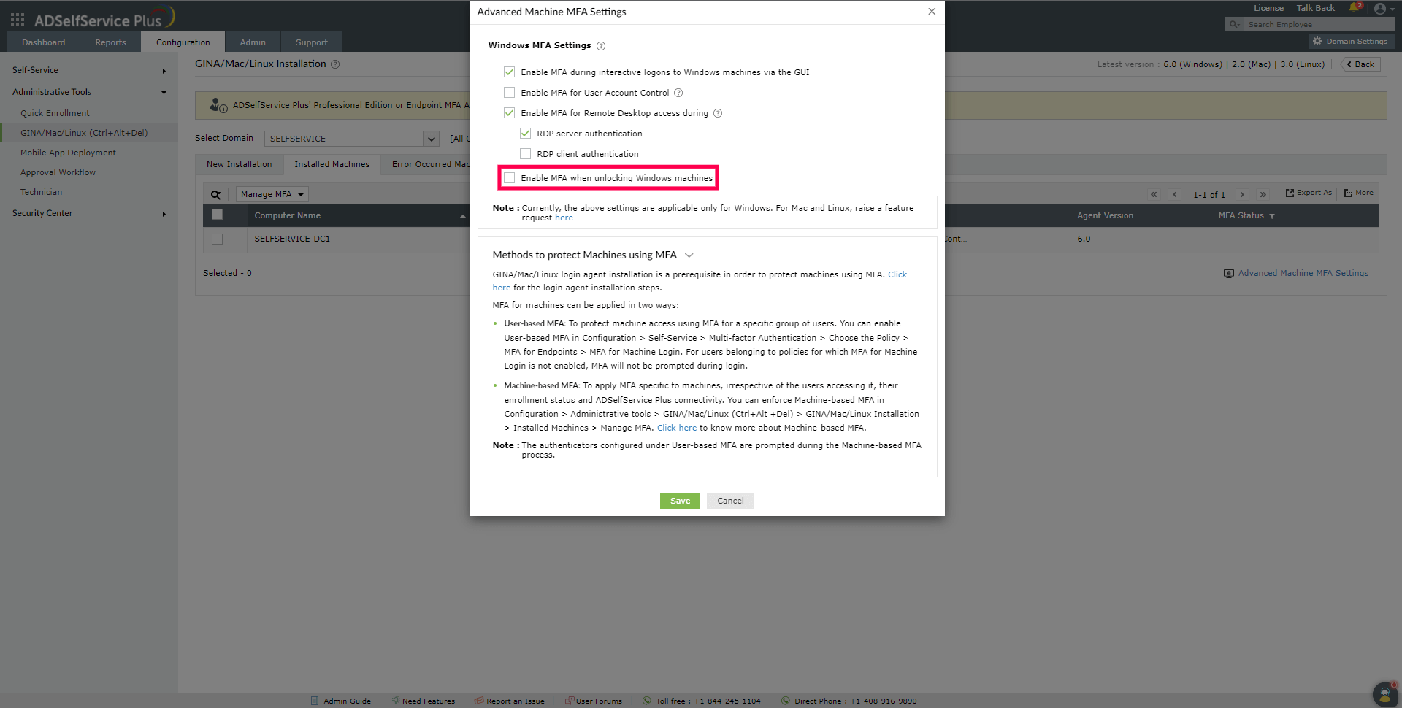Viewport: 1402px width, 708px height.
Task: Click help icon beside User Account Control option
Action: tap(678, 93)
